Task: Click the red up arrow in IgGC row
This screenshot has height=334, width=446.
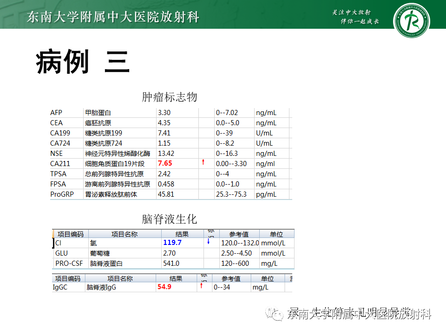Action: tap(201, 285)
